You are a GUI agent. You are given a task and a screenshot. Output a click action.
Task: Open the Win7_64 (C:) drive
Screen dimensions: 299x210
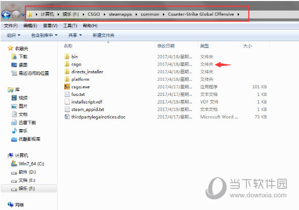(28, 164)
